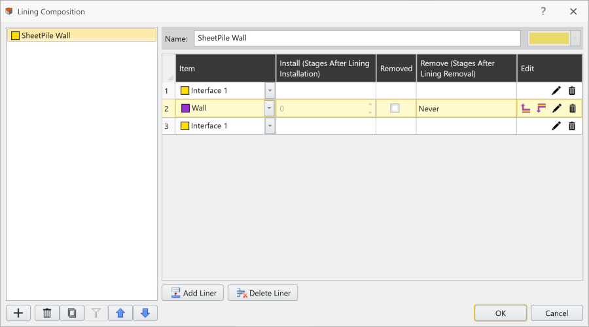The image size is (589, 327).
Task: Click the pencil edit icon in Wall row
Action: (557, 109)
